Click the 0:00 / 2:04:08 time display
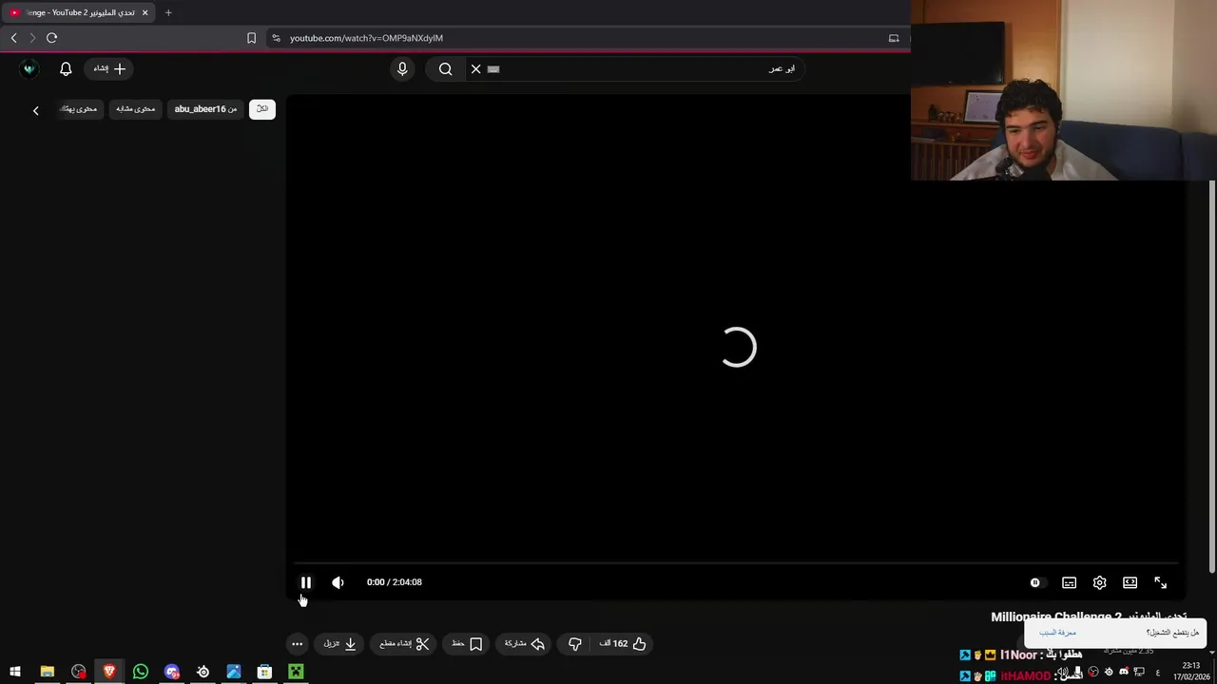This screenshot has width=1217, height=684. coord(394,582)
